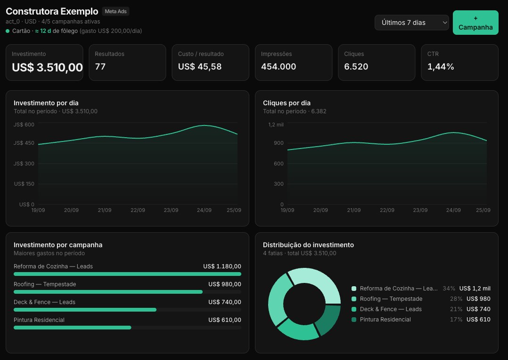Click the Reforma de Cozinha progress bar
Screen dimensions: 508x360
coord(127,274)
